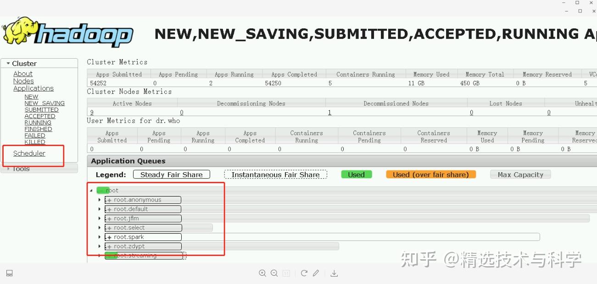Click the rotate image icon
597x284 pixels.
tap(304, 273)
